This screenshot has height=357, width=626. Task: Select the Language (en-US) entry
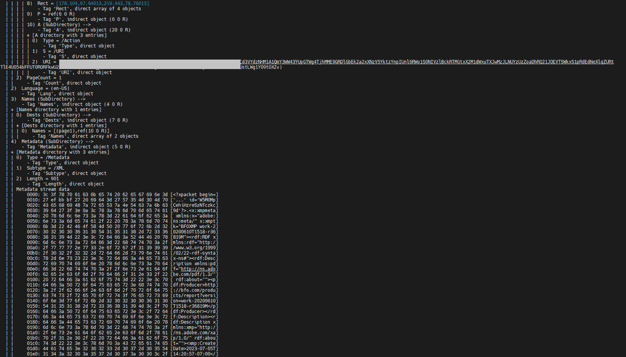tap(47, 88)
